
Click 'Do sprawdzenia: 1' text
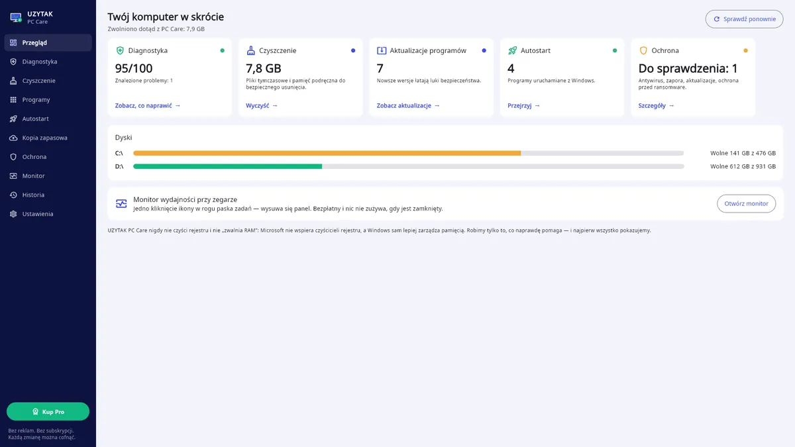688,68
